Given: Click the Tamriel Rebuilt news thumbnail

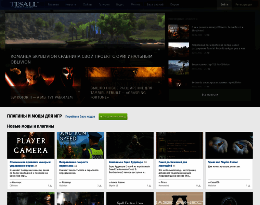Looking at the screenshot, I should coord(179,50).
